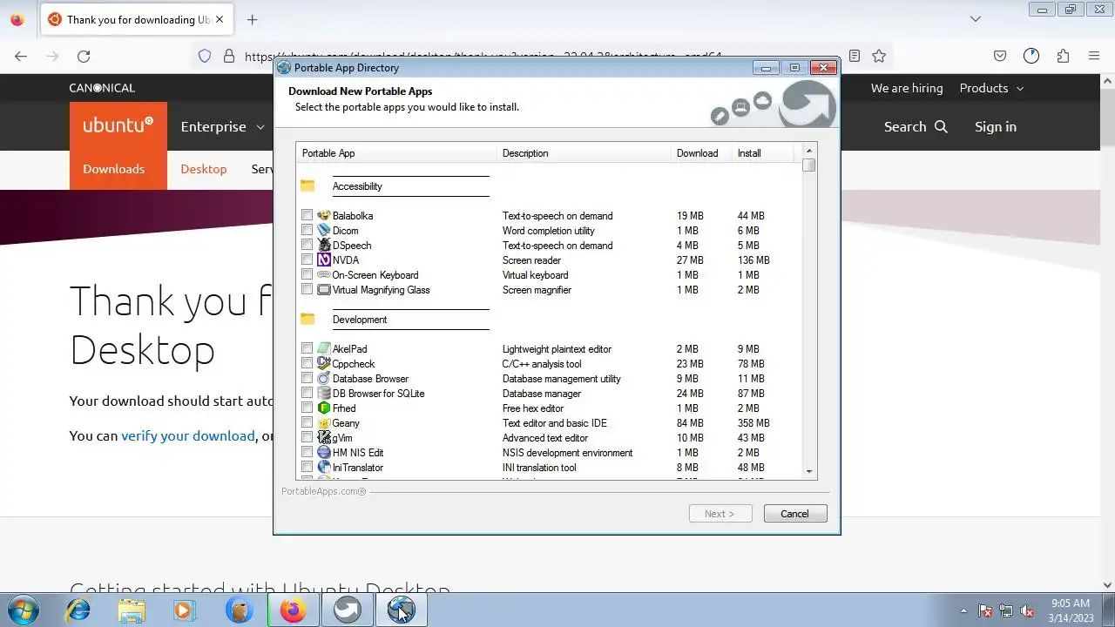Viewport: 1115px width, 627px height.
Task: Open a new Firefox tab
Action: (x=252, y=19)
